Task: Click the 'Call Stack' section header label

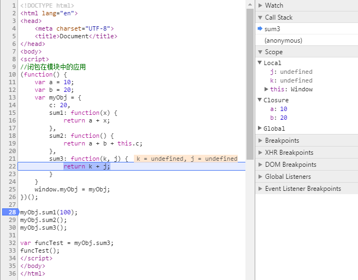Action: pos(279,17)
